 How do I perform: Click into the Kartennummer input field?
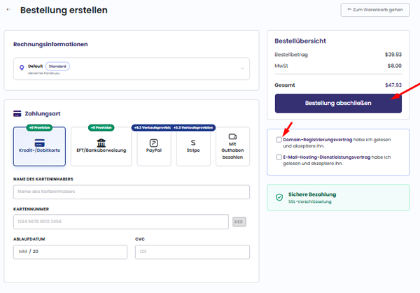tap(121, 222)
